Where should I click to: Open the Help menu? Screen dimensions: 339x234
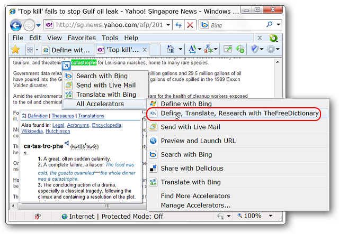tap(131, 38)
